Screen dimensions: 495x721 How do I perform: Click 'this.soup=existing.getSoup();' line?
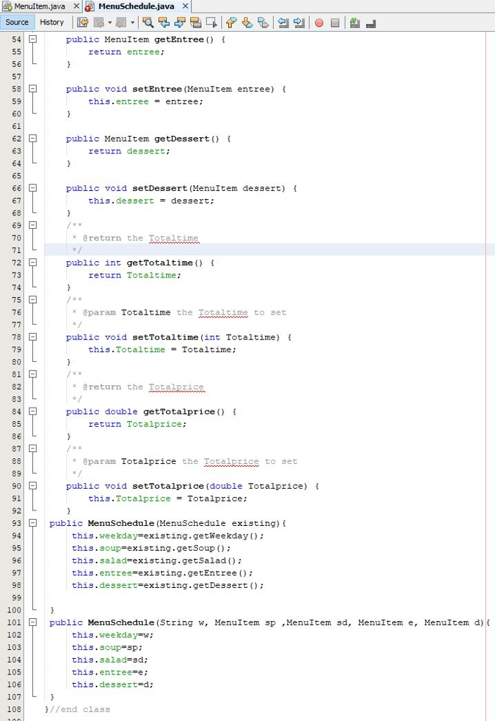coord(151,548)
